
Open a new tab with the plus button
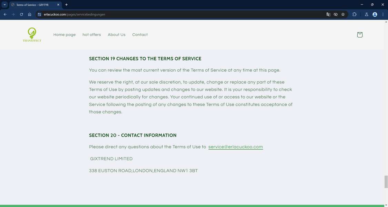click(x=66, y=5)
